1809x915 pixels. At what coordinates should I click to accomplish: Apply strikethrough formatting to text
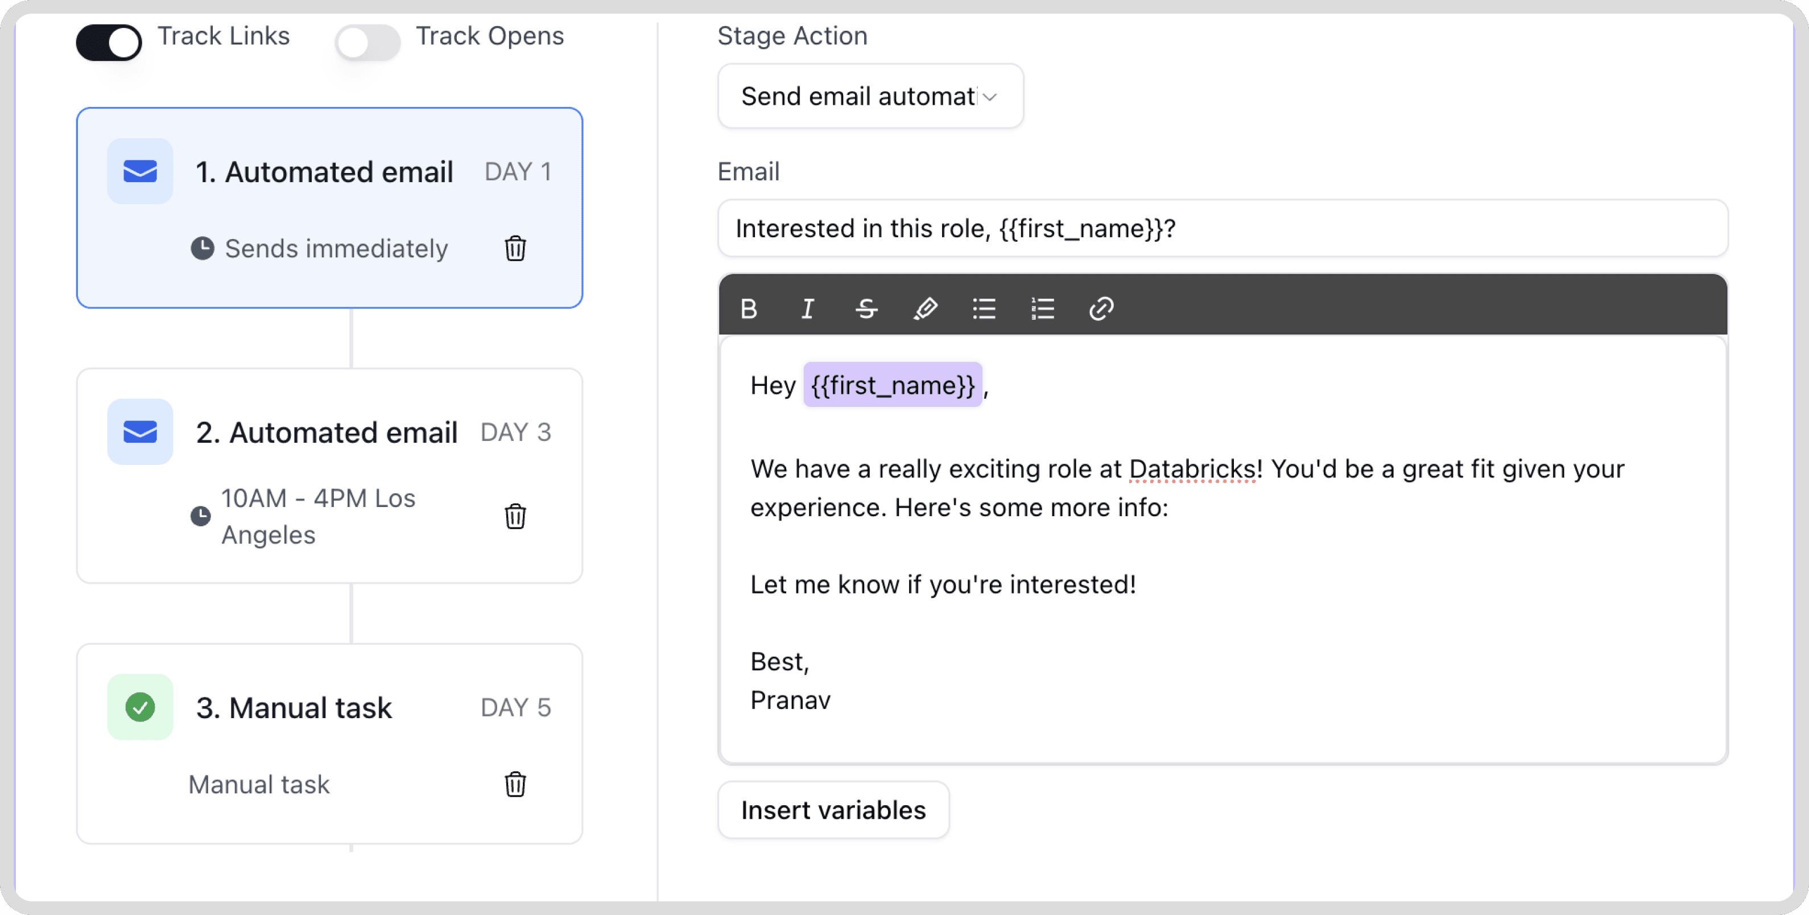pos(866,308)
